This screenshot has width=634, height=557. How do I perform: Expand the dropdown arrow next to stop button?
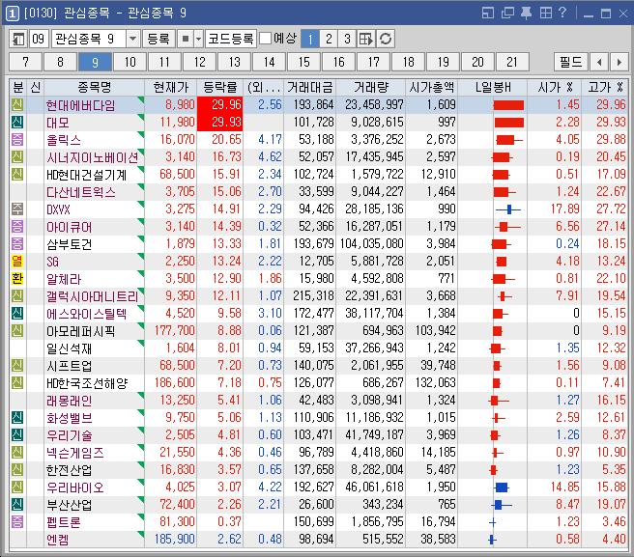[x=198, y=40]
